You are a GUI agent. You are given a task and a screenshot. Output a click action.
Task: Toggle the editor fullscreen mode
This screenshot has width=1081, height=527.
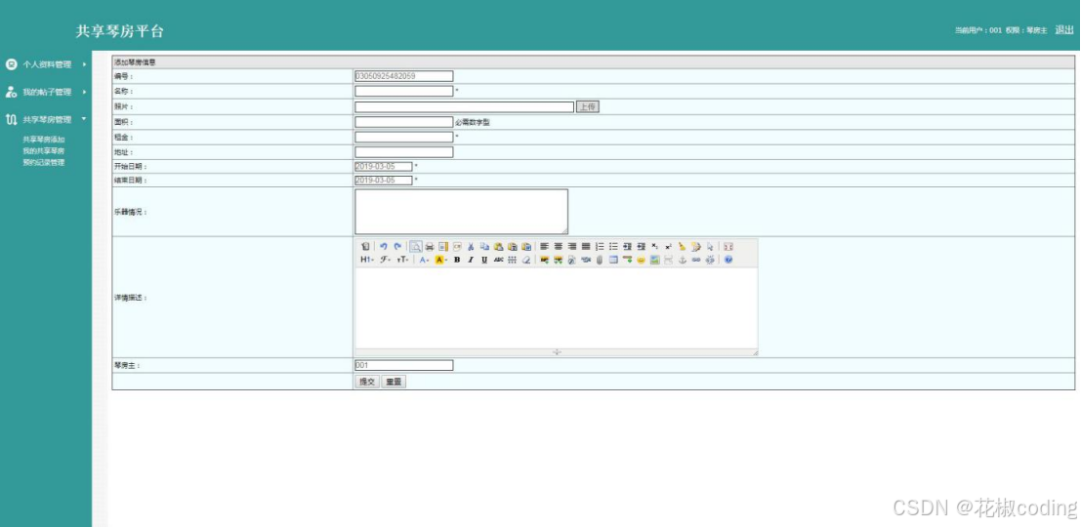pyautogui.click(x=728, y=247)
